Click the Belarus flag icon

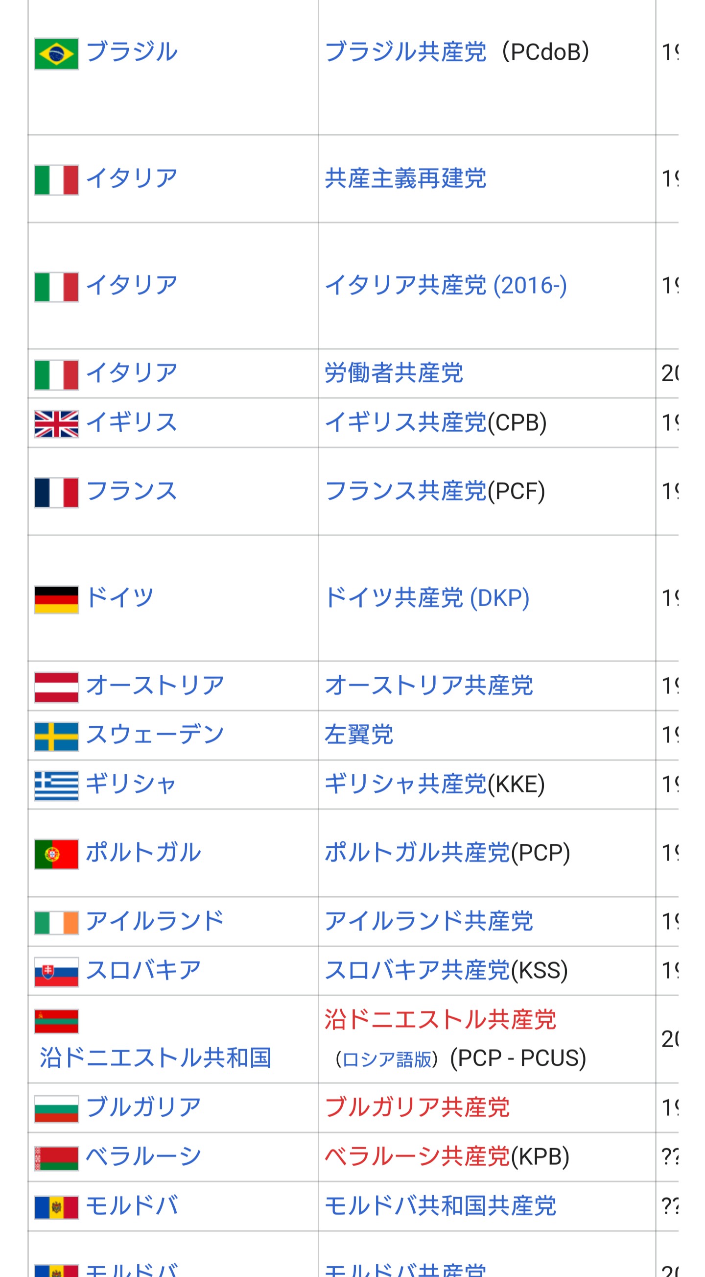(56, 1158)
